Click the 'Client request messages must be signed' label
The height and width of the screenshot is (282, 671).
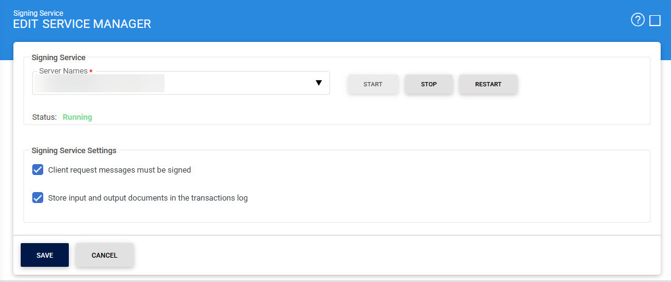[119, 170]
